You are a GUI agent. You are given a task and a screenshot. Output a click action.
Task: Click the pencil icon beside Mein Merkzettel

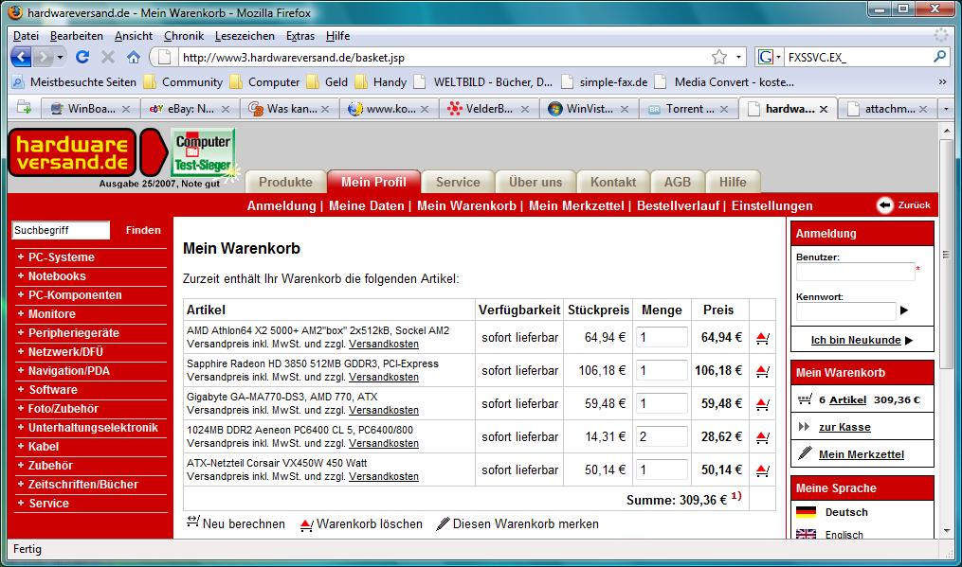click(805, 453)
